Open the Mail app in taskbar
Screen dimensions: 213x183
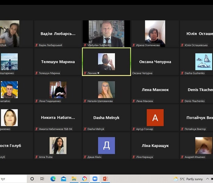click(63, 179)
